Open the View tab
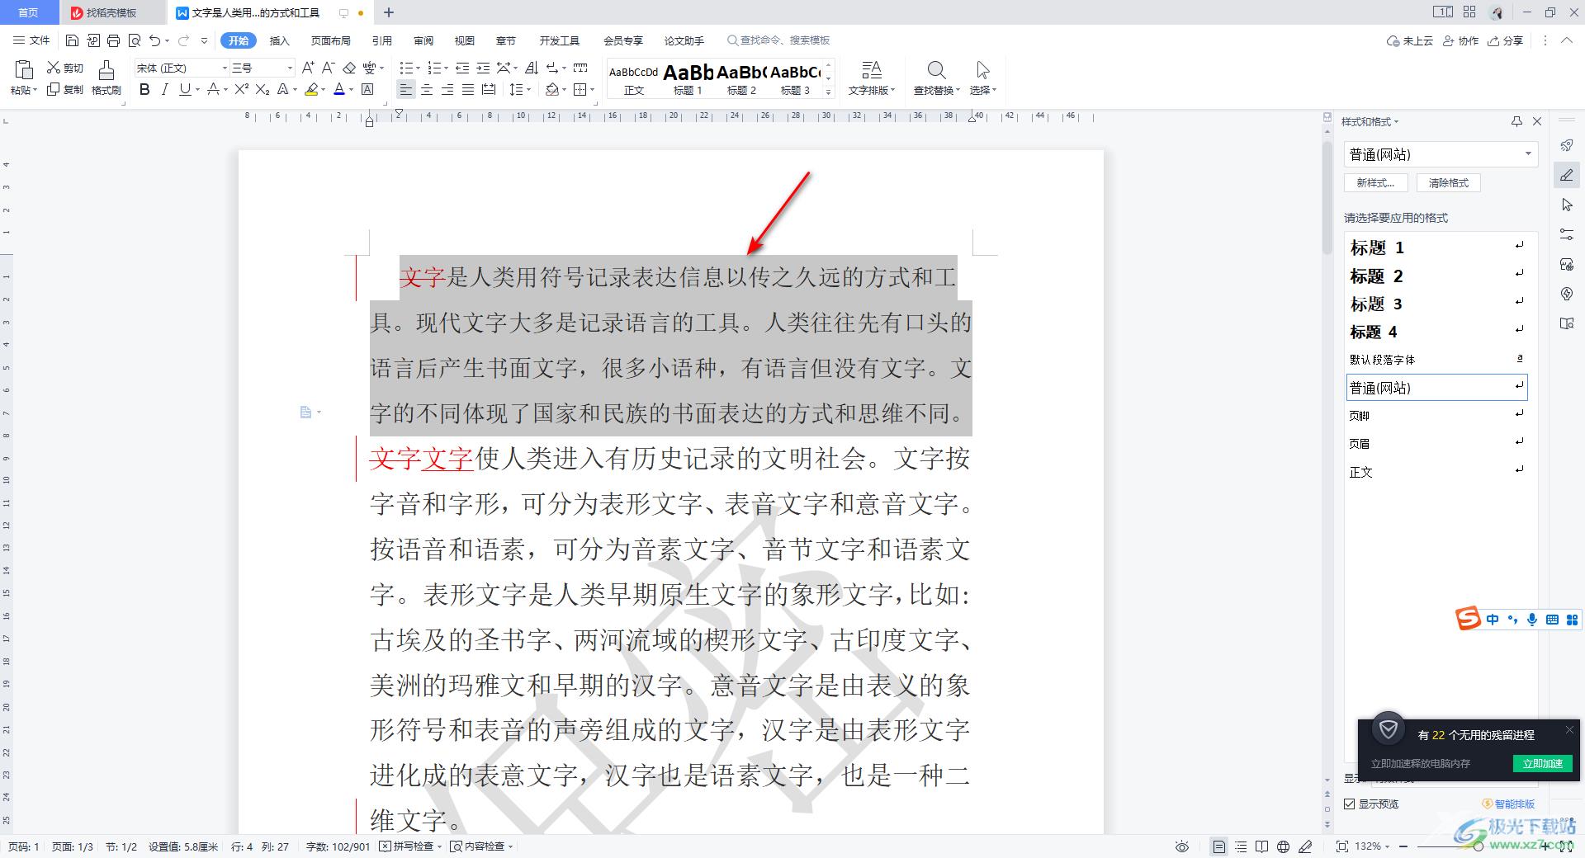Image resolution: width=1585 pixels, height=858 pixels. point(465,40)
